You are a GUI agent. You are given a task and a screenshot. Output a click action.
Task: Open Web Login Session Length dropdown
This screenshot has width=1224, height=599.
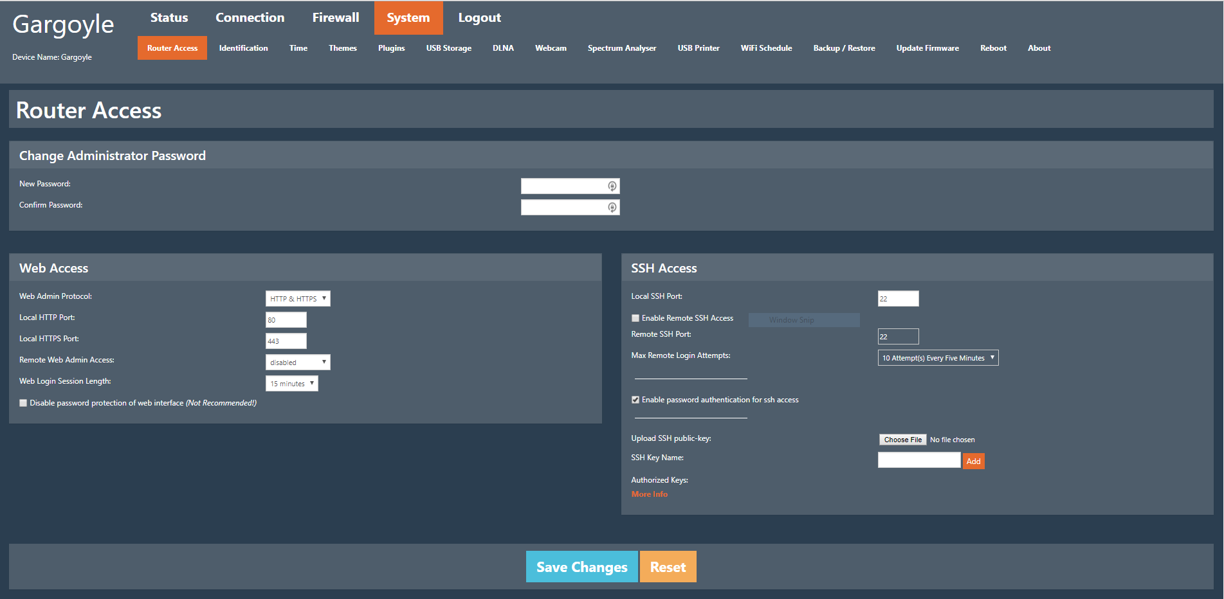(x=291, y=384)
